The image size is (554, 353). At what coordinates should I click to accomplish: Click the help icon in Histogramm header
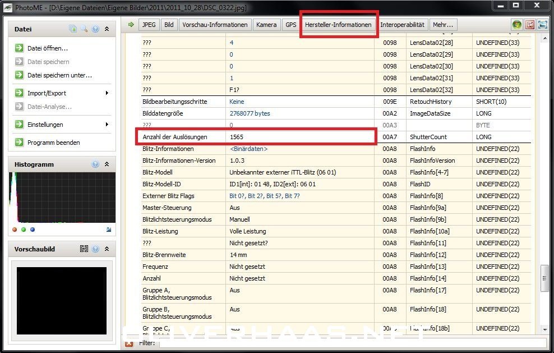95,164
